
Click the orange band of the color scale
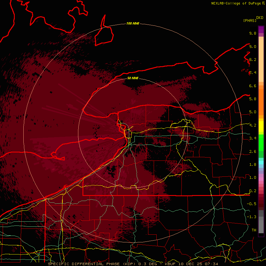point(261,102)
